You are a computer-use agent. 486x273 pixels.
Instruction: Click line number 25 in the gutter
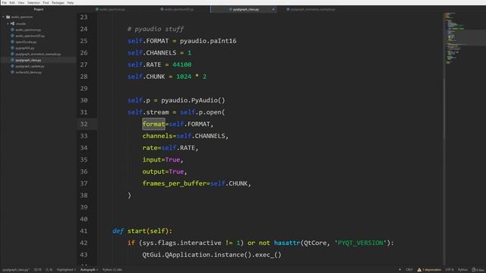click(x=84, y=41)
